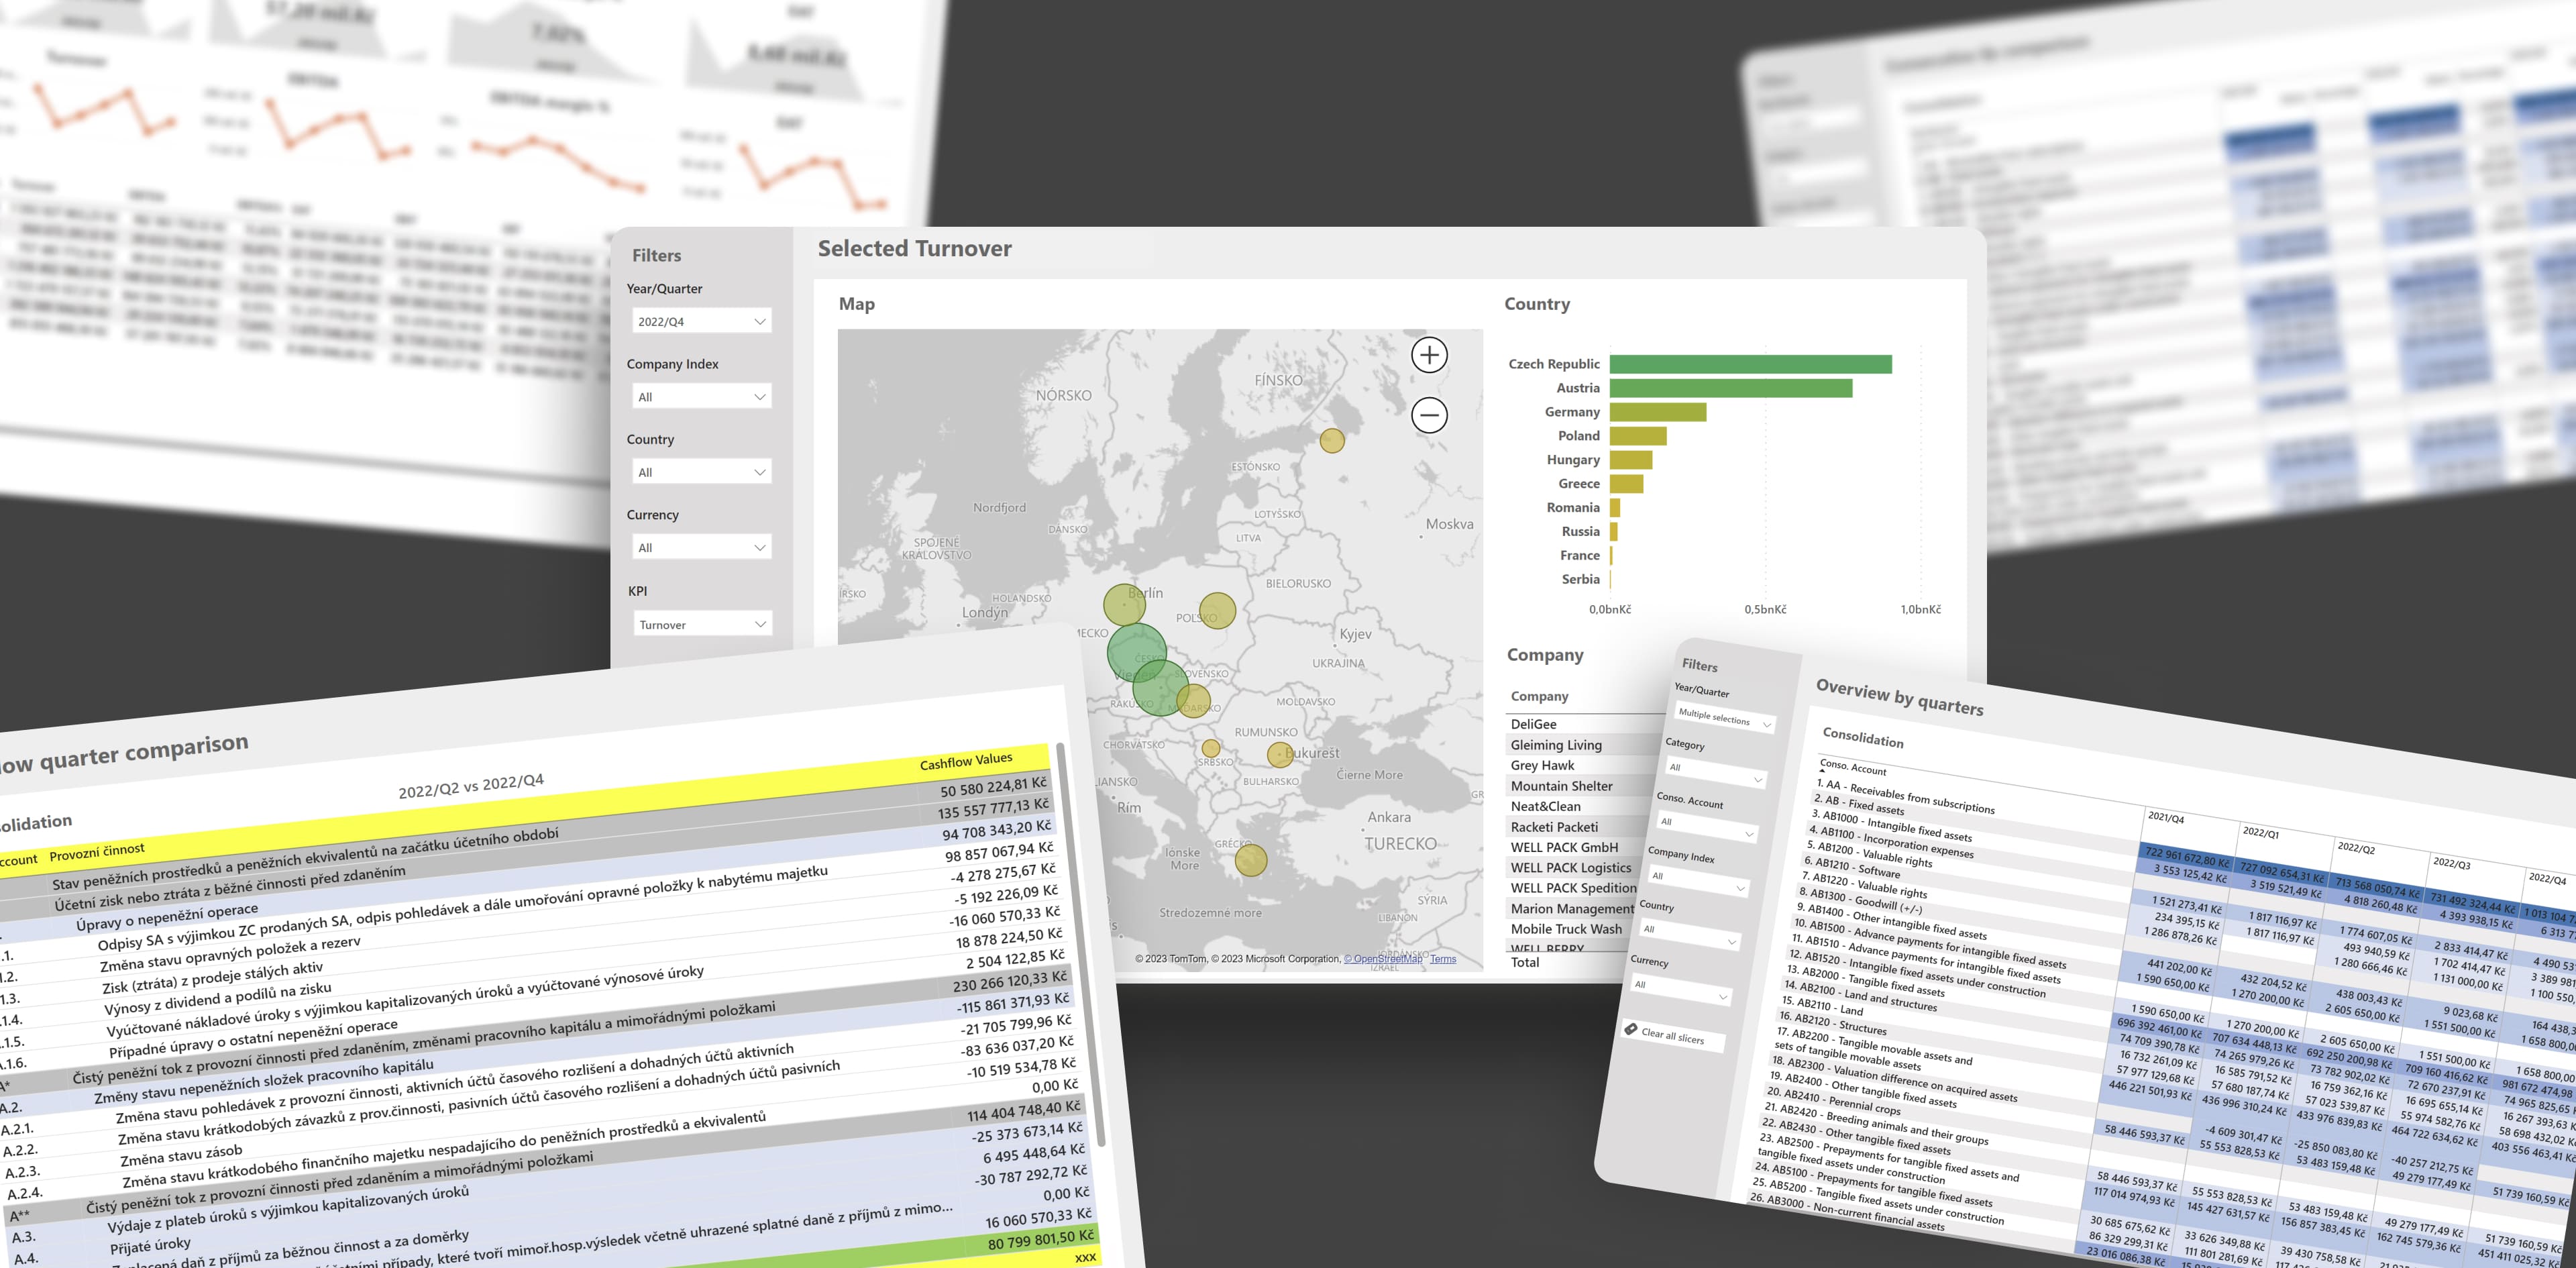Select DeliGee in the Company list
This screenshot has width=2576, height=1268.
1534,724
